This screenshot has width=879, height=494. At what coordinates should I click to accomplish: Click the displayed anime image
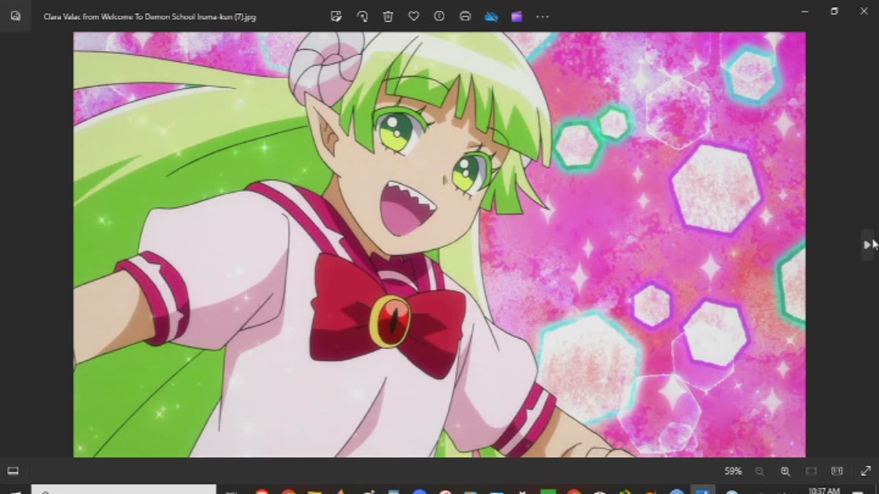coord(439,244)
